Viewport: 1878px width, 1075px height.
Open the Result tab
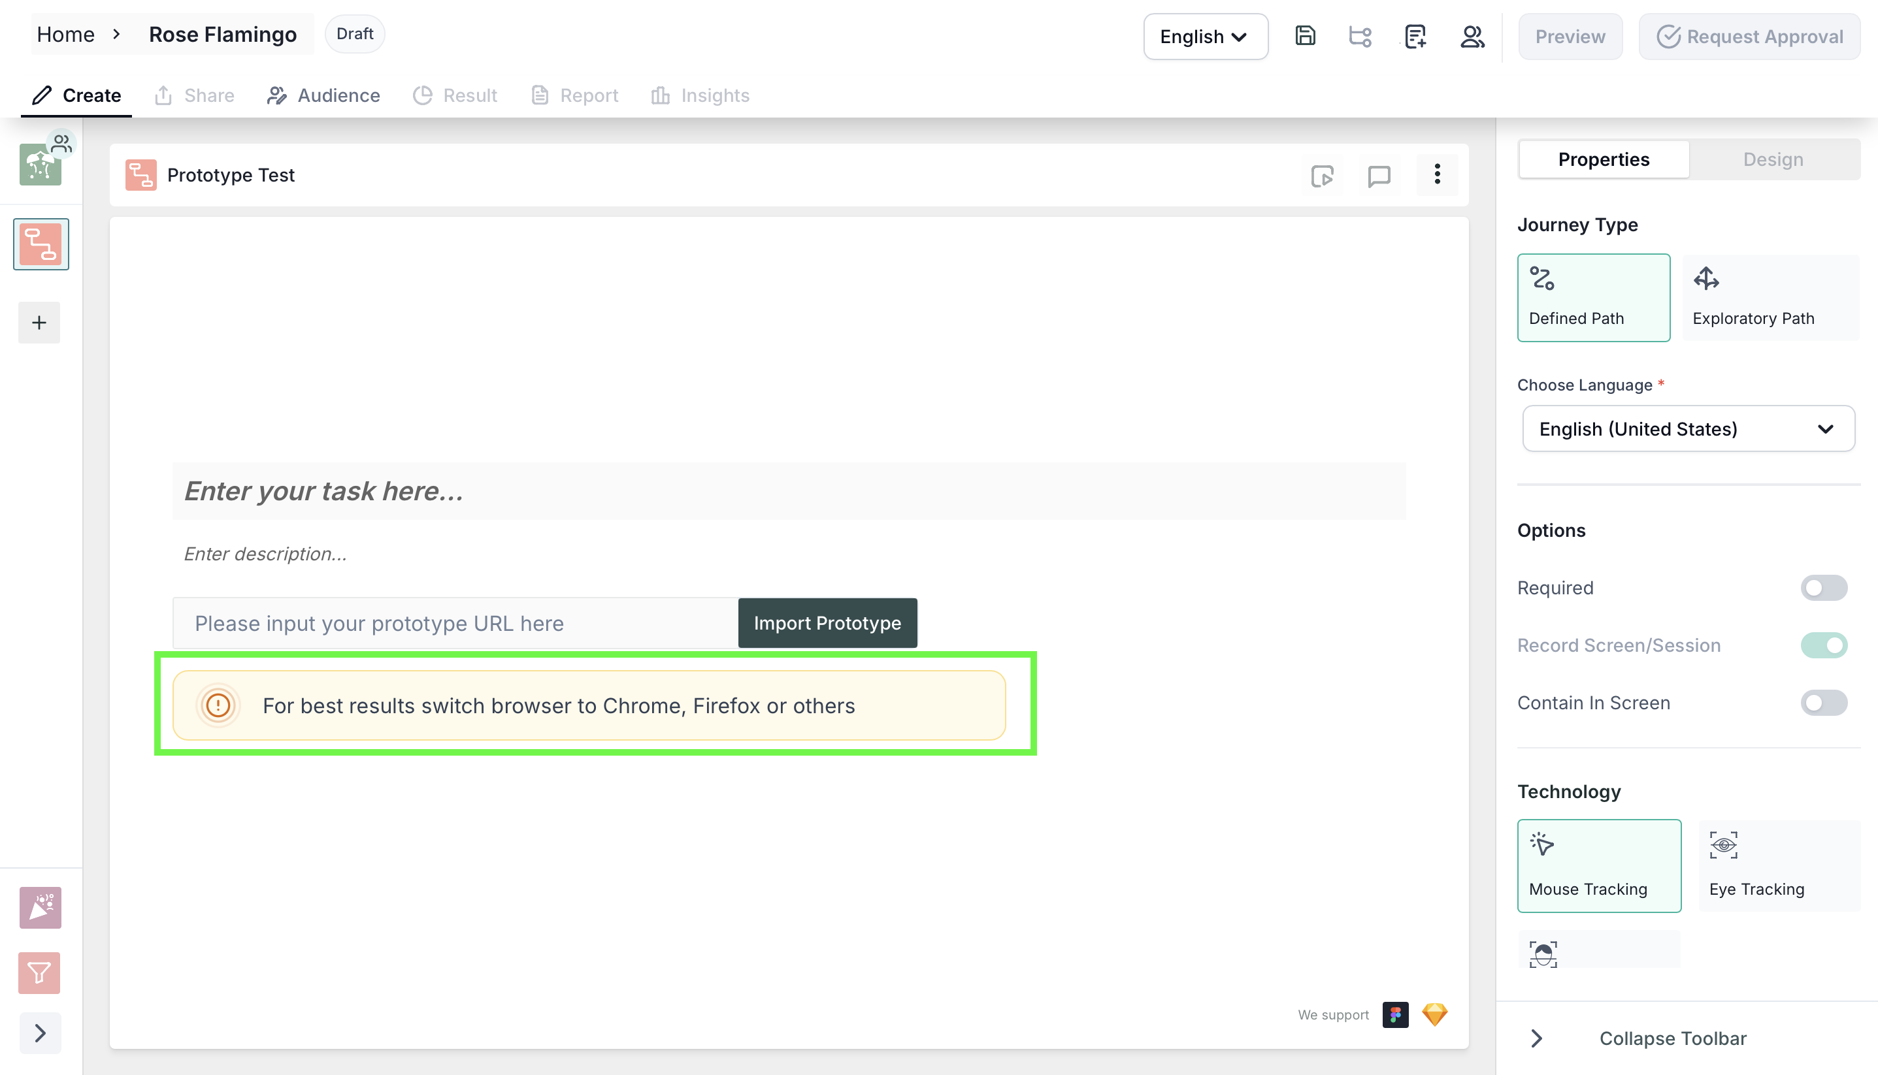tap(455, 95)
